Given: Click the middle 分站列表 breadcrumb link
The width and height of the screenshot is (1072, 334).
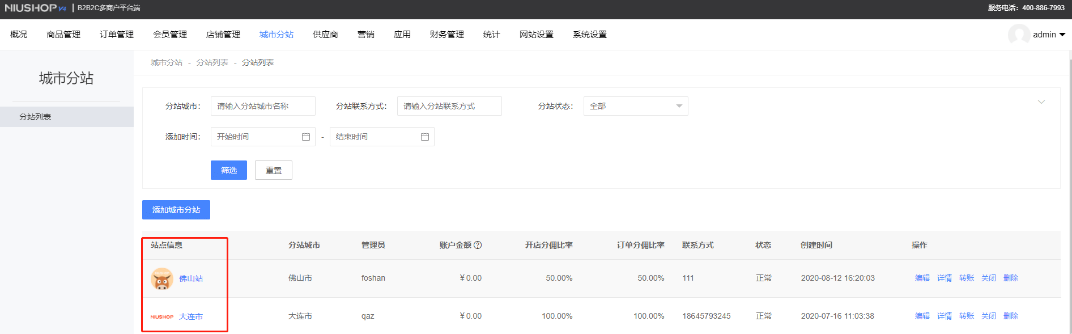Looking at the screenshot, I should [212, 62].
